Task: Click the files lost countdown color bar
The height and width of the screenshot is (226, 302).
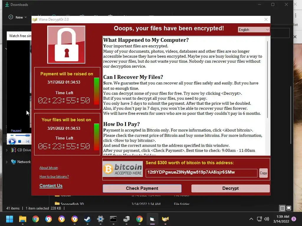Action: pos(96,137)
